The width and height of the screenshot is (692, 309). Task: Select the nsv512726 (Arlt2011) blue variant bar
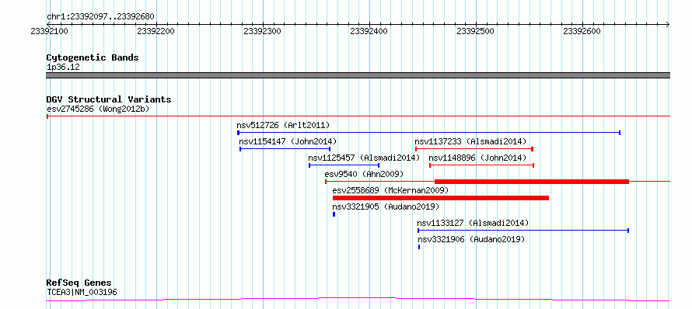[x=429, y=133]
